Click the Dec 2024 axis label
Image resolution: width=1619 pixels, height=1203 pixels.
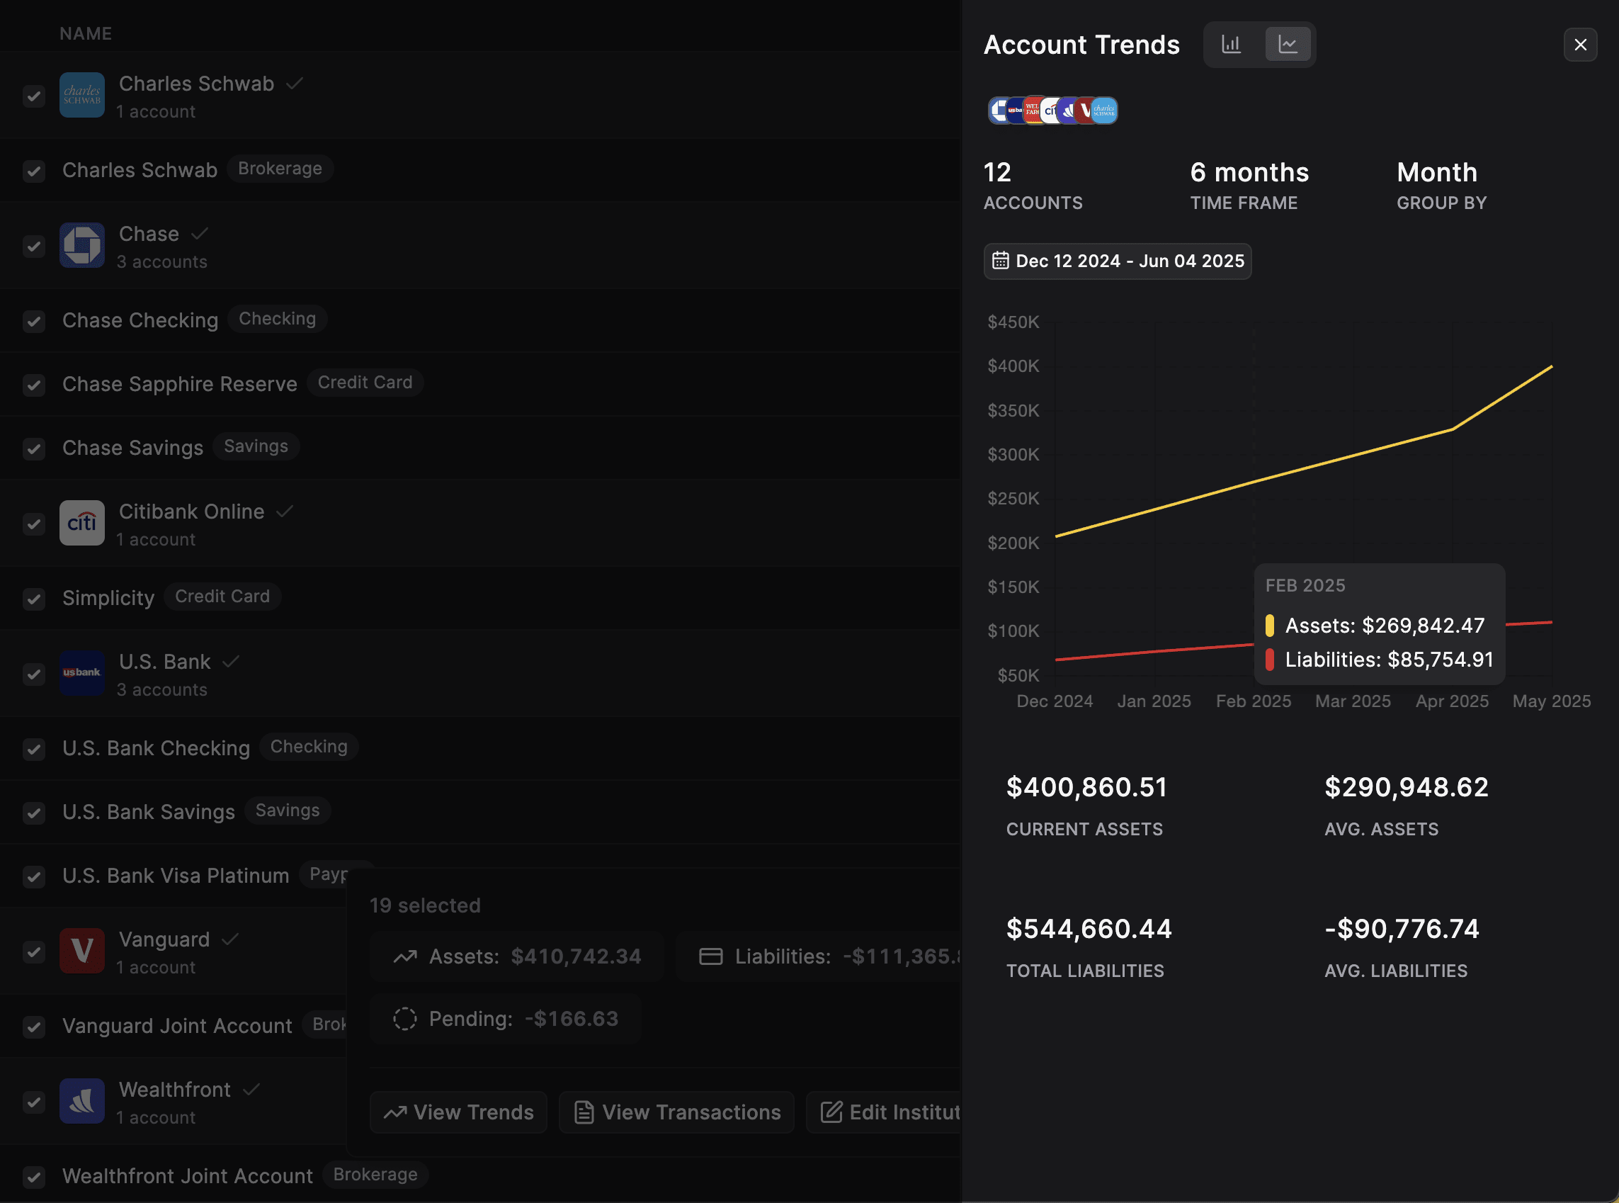(x=1055, y=701)
